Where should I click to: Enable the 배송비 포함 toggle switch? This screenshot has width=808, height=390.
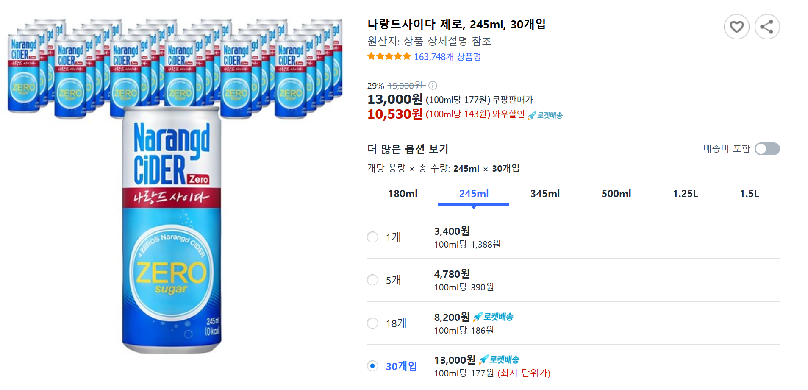click(767, 149)
